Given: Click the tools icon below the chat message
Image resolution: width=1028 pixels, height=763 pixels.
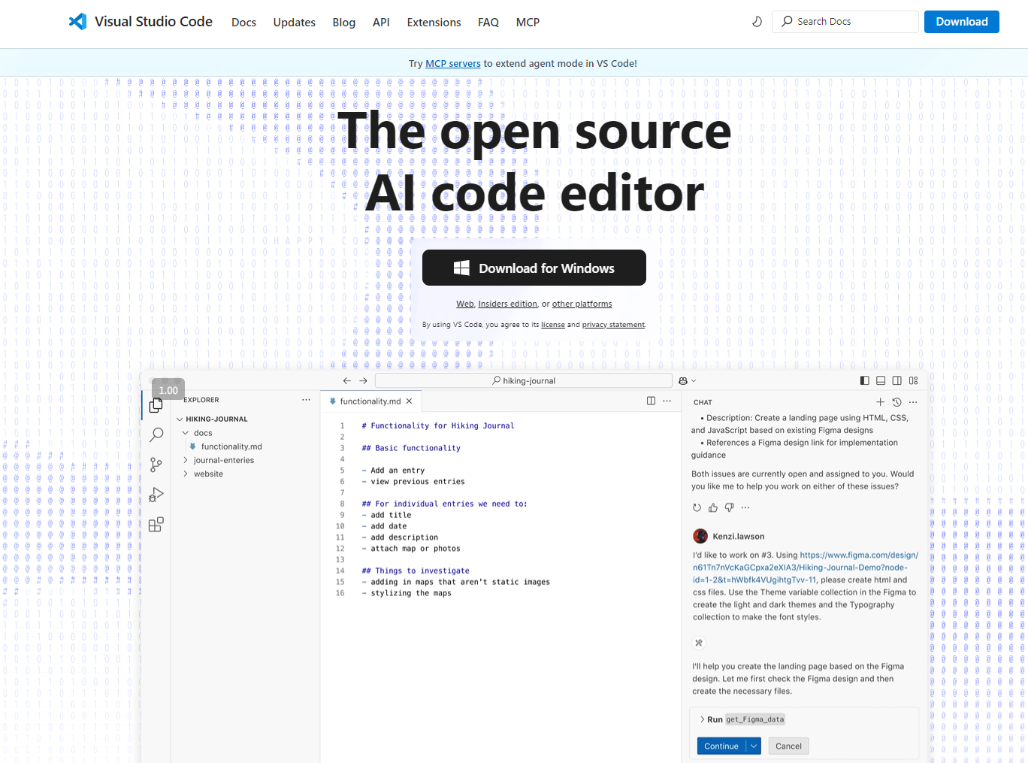Looking at the screenshot, I should pos(699,643).
